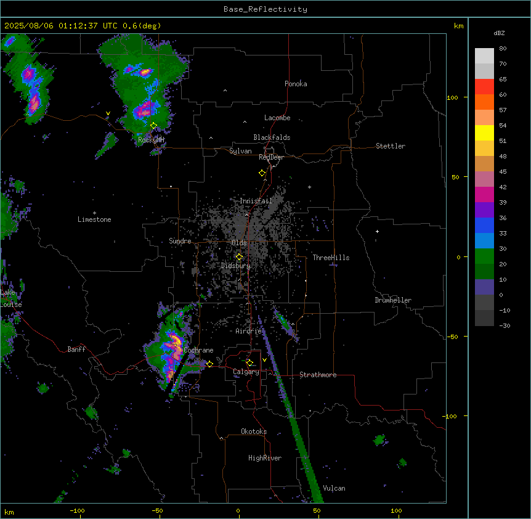Click the Stettler city label
Viewport: 531px width, 519px height.
(x=391, y=146)
